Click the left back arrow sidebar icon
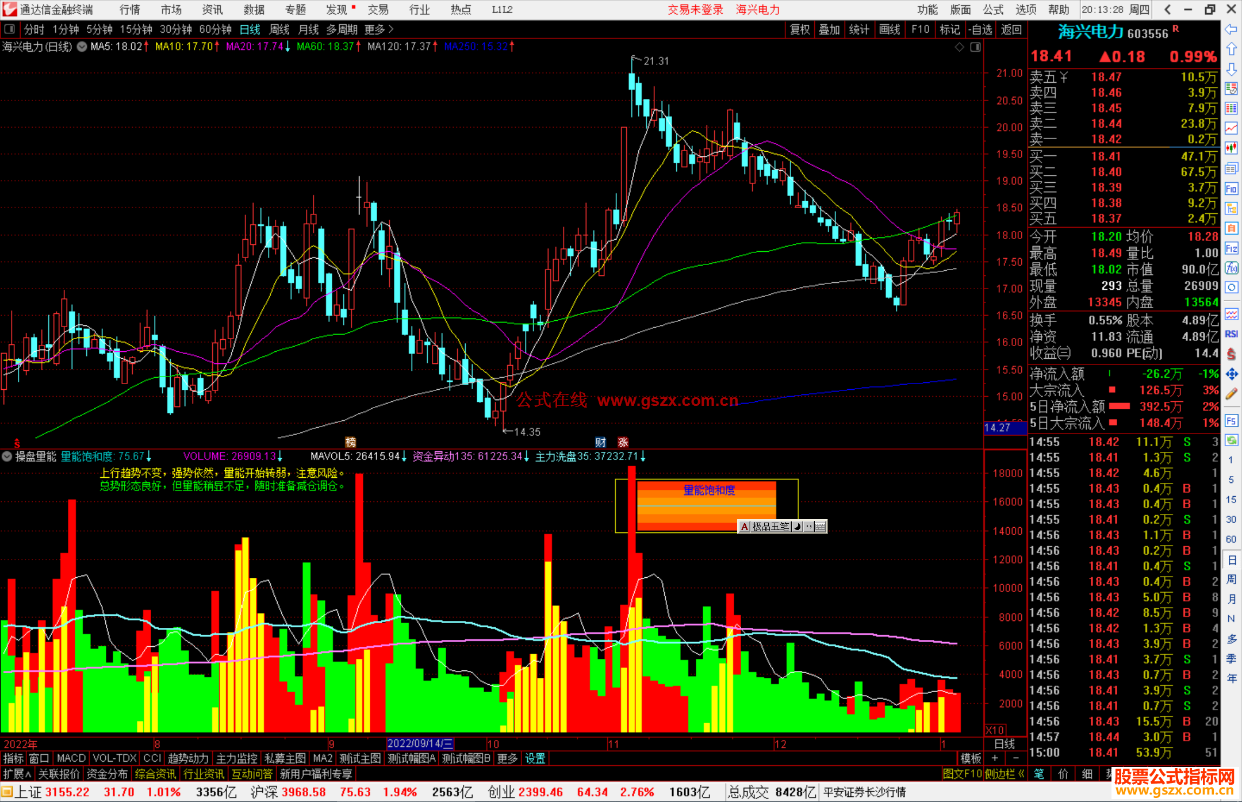The height and width of the screenshot is (802, 1242). [1231, 29]
